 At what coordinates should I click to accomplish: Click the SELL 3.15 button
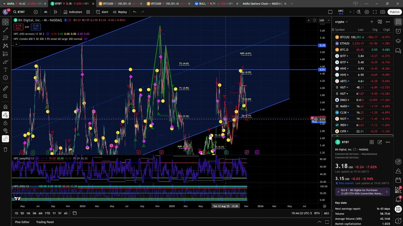[x=18, y=27]
